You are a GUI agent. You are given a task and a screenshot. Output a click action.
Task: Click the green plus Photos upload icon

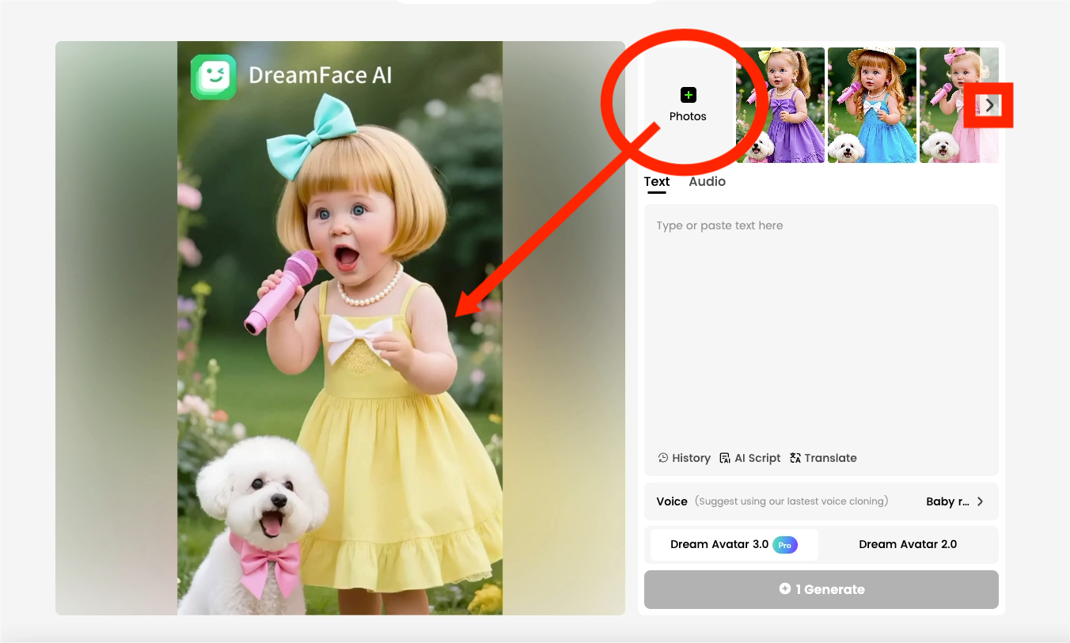point(688,95)
